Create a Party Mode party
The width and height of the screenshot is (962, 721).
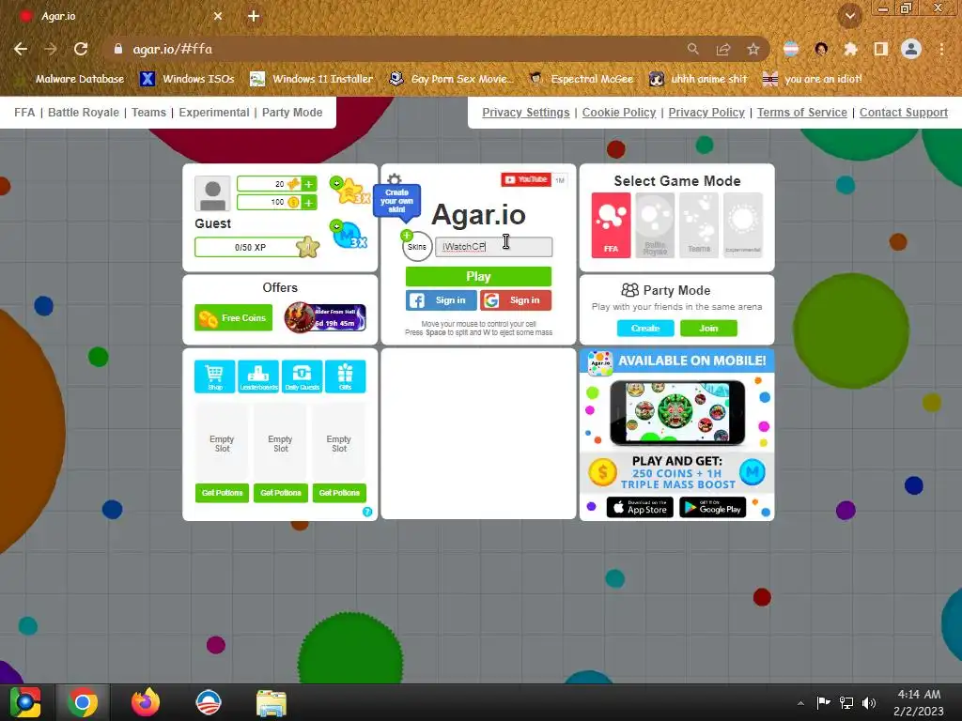pyautogui.click(x=645, y=328)
